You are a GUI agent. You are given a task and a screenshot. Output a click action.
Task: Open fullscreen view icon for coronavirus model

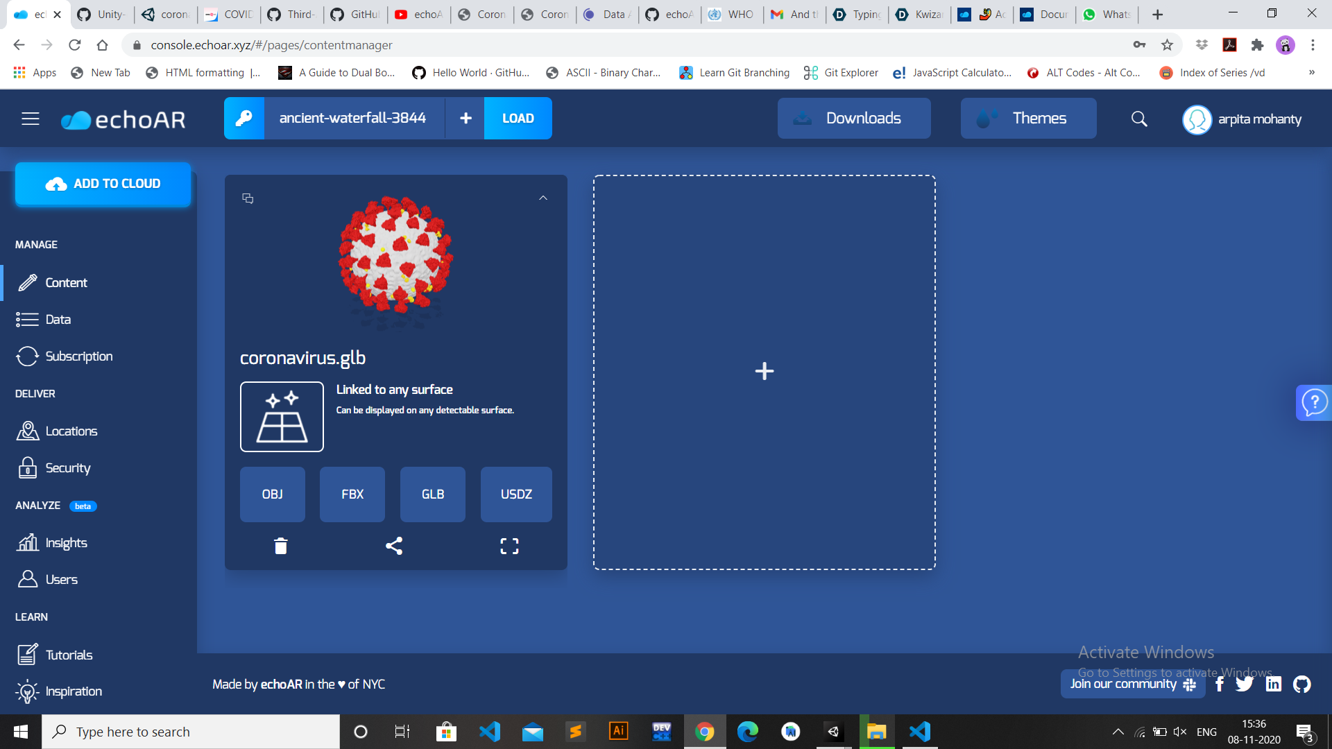coord(509,546)
